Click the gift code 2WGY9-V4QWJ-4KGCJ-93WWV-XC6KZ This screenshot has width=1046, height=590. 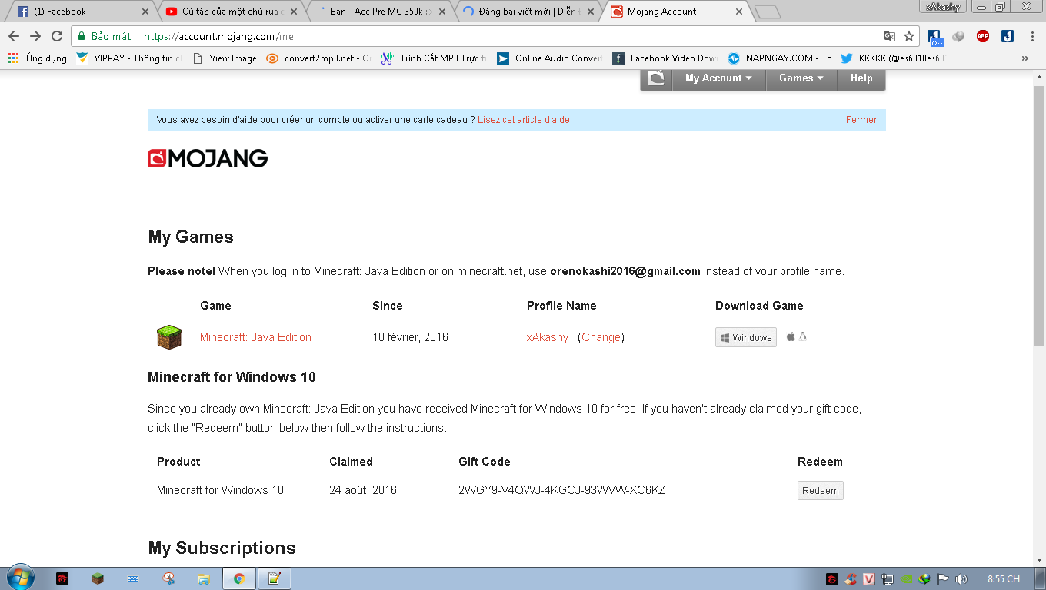[562, 490]
